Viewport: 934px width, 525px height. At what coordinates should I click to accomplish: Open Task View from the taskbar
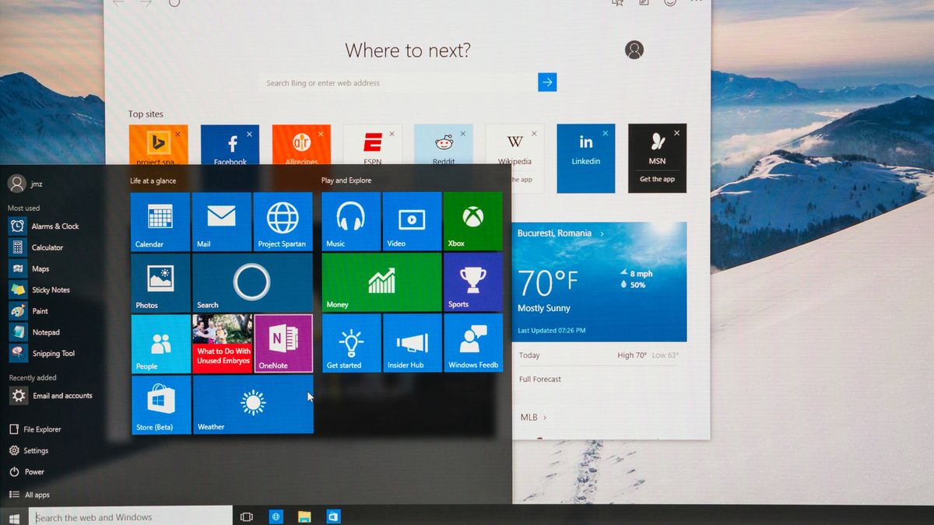coord(247,516)
